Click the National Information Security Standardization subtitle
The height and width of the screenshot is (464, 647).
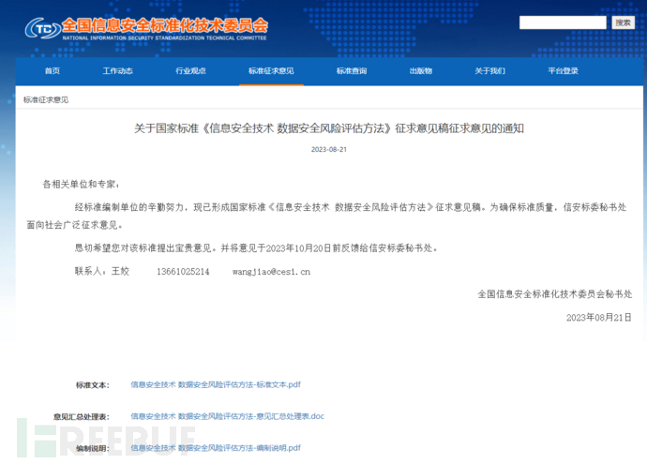164,37
